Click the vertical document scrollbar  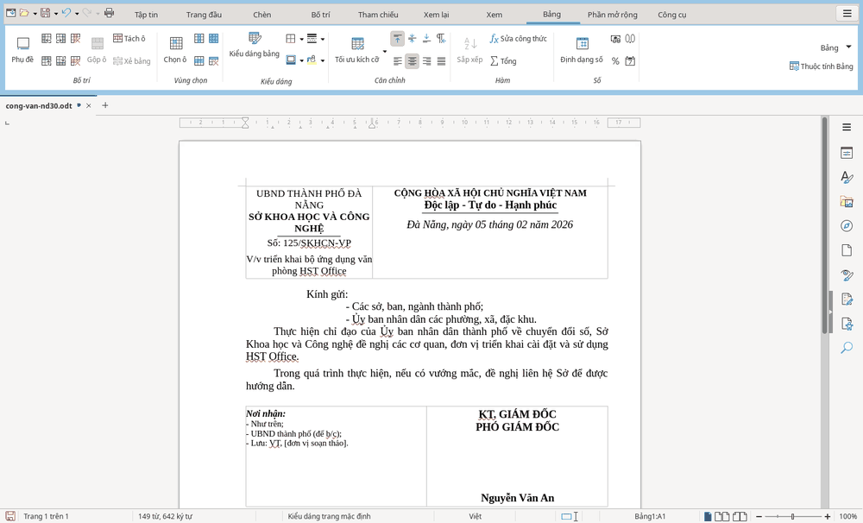coord(824,226)
